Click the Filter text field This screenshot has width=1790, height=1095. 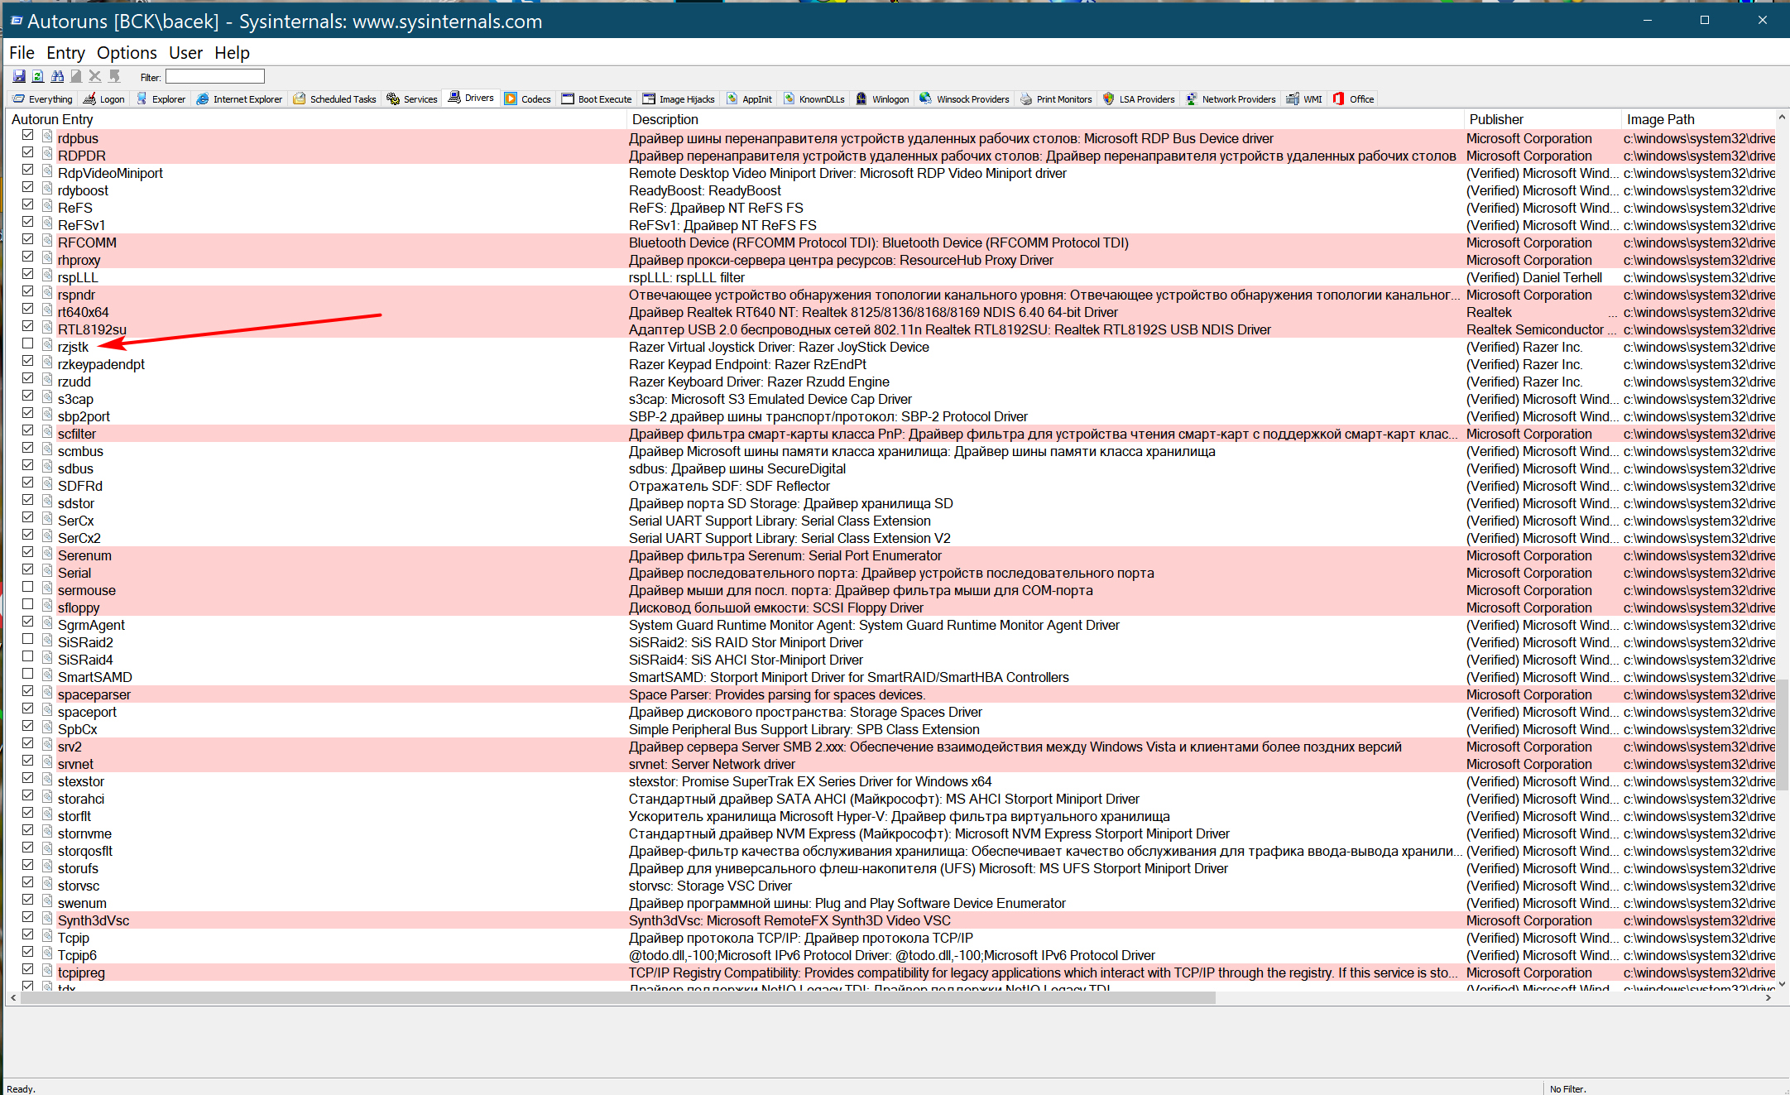tap(214, 76)
